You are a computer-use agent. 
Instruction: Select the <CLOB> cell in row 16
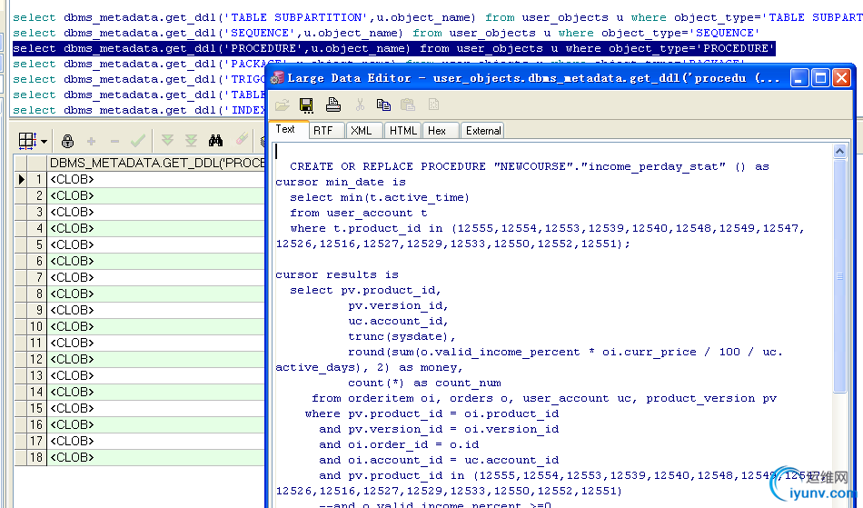pos(156,425)
